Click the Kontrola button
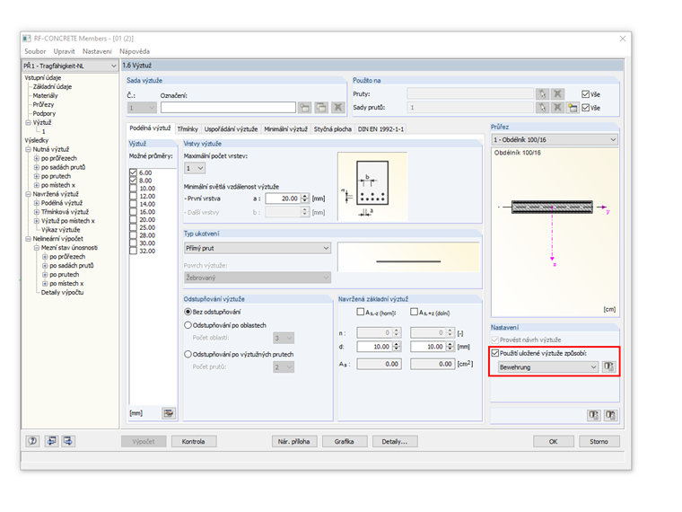 coord(194,441)
